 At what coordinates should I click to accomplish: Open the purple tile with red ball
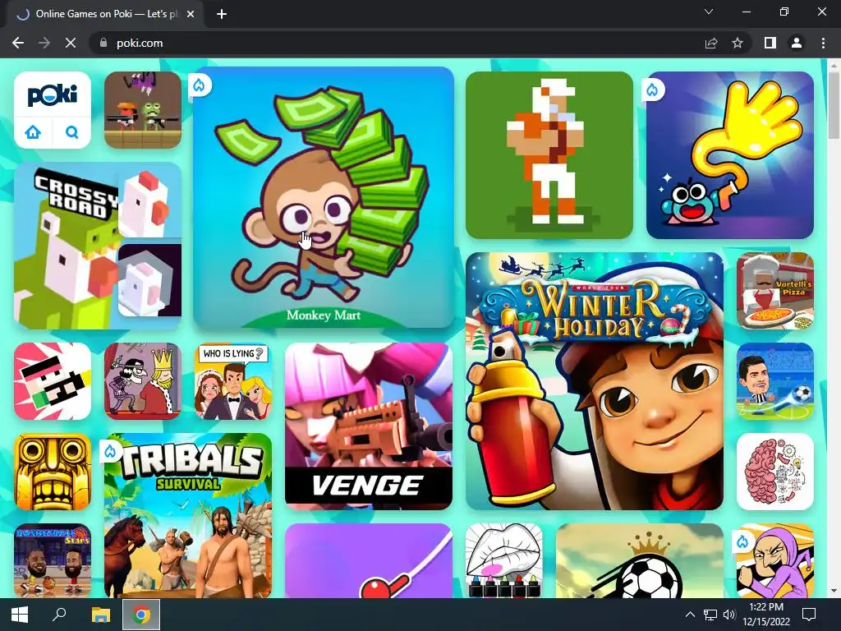[x=369, y=560]
